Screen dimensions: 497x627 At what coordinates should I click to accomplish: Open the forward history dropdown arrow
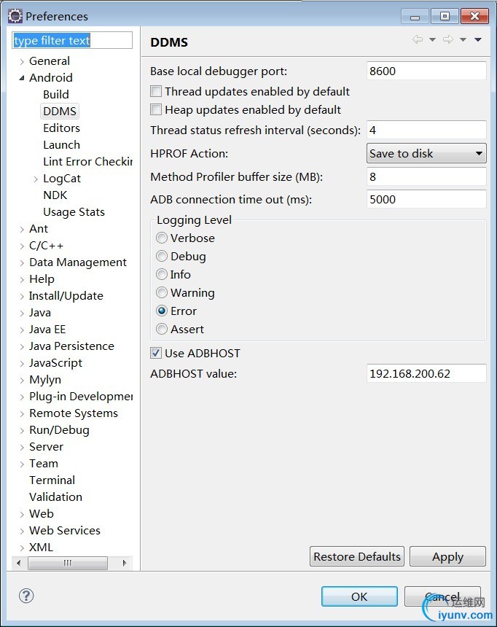point(463,39)
